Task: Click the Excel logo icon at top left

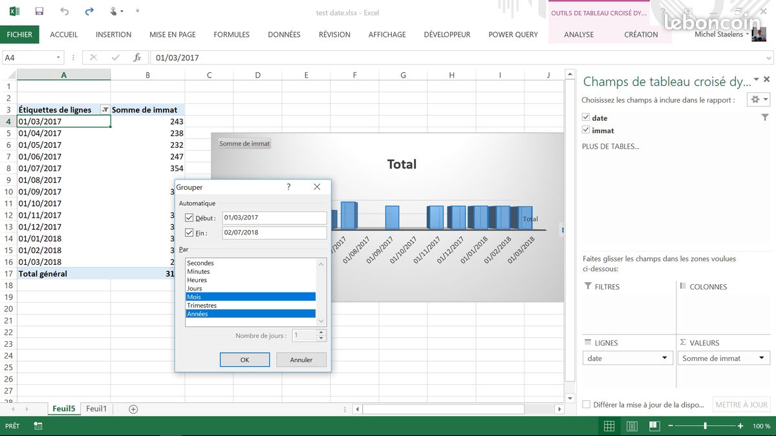Action: (x=14, y=12)
